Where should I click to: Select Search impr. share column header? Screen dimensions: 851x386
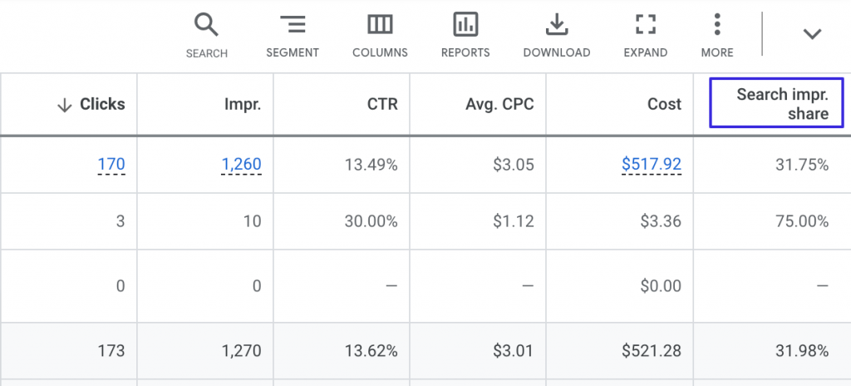pos(775,104)
